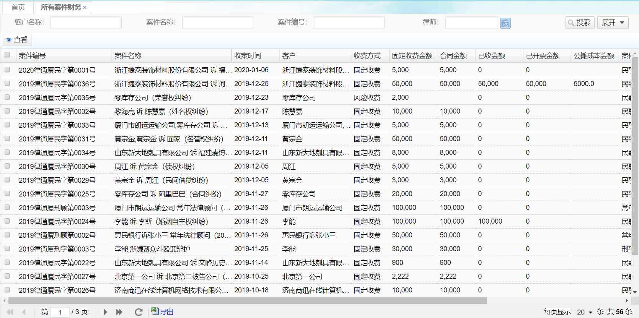This screenshot has width=639, height=318.
Task: Click the search button with magnifier
Action: (x=580, y=23)
